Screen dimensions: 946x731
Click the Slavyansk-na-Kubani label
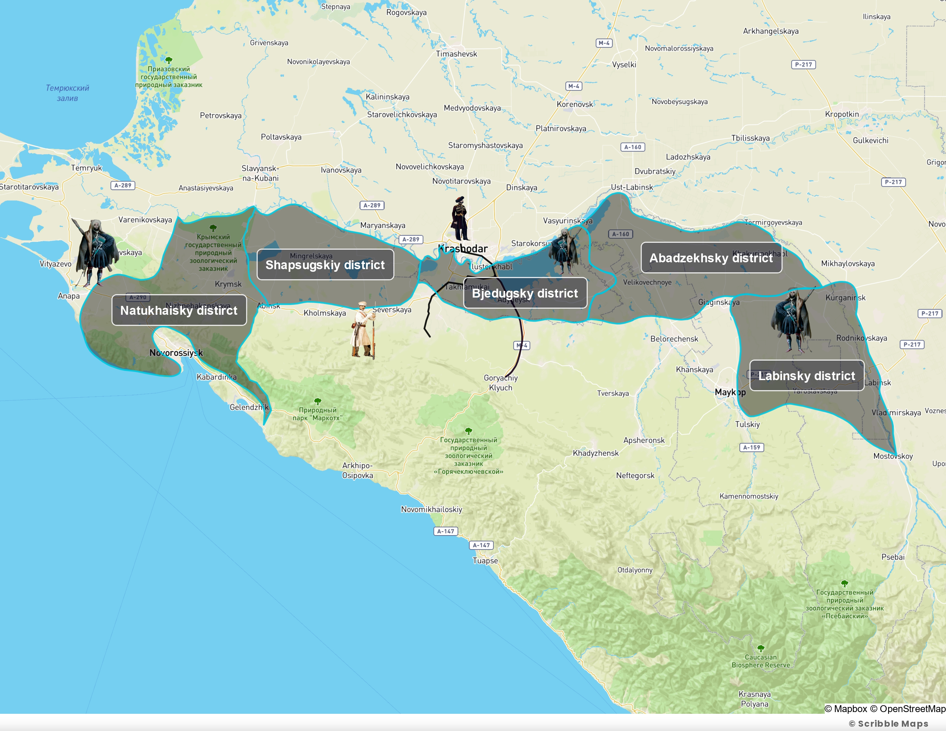tap(260, 173)
